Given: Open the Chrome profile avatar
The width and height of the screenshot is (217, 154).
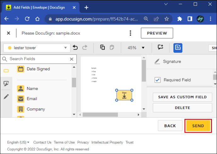Looking at the screenshot, I should point(200,19).
